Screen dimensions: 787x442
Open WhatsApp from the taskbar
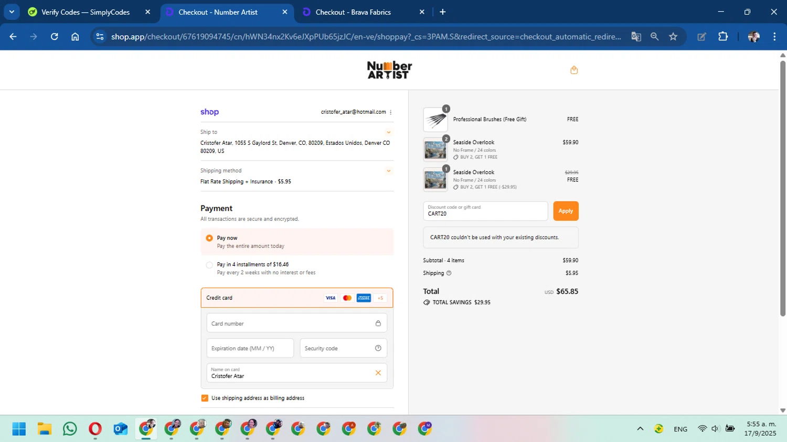70,429
